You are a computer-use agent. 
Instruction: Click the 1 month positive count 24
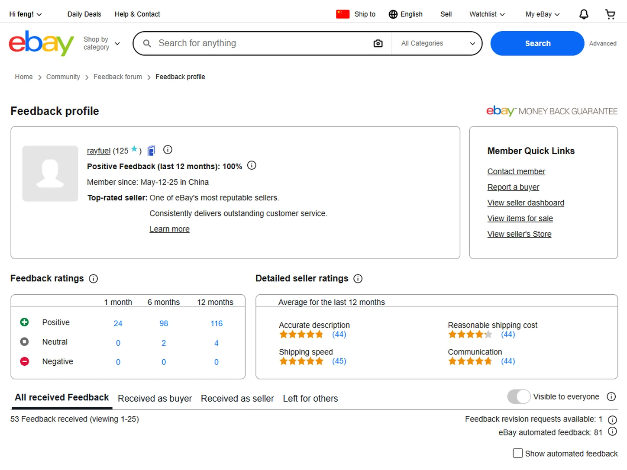pos(118,323)
